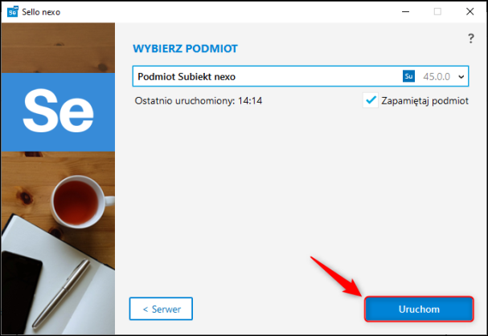488x336 pixels.
Task: Click the Su Subiekt badge in the combo box
Action: pos(408,76)
